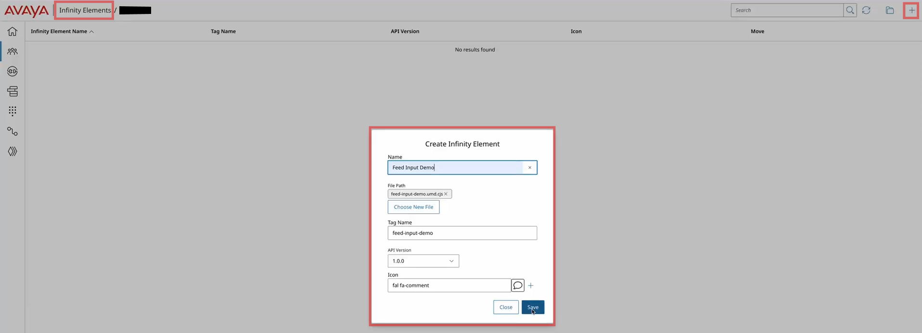Click the Create Infinity Element title

click(x=462, y=144)
